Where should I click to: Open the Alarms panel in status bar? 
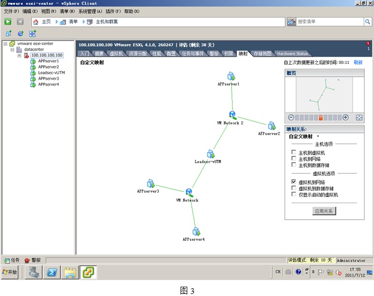(x=32, y=260)
